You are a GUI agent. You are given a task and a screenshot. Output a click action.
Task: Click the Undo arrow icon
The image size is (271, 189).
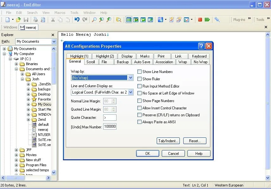coord(77,20)
